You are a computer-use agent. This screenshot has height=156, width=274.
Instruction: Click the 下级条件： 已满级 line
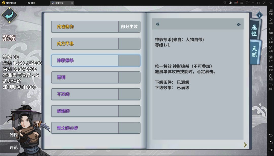pyautogui.click(x=172, y=82)
